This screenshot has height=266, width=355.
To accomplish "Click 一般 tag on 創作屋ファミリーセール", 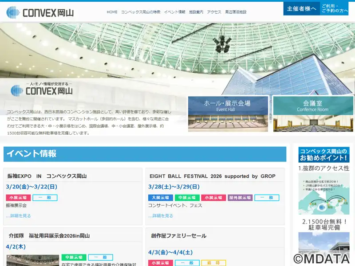I will tap(187, 263).
